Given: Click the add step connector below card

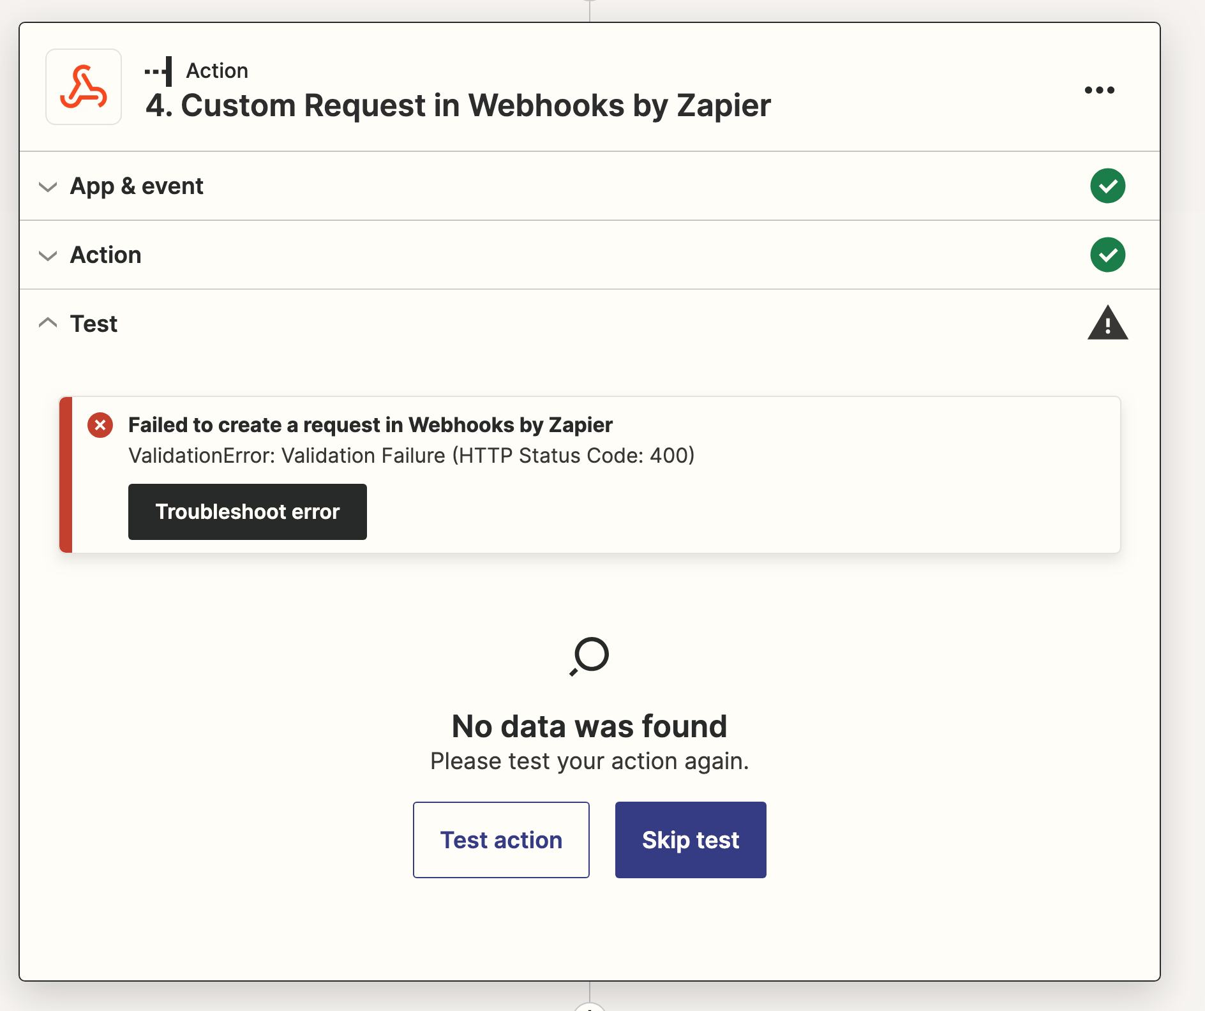Looking at the screenshot, I should tap(590, 1007).
